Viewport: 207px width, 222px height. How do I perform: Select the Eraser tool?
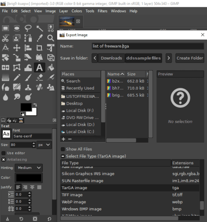point(40,78)
